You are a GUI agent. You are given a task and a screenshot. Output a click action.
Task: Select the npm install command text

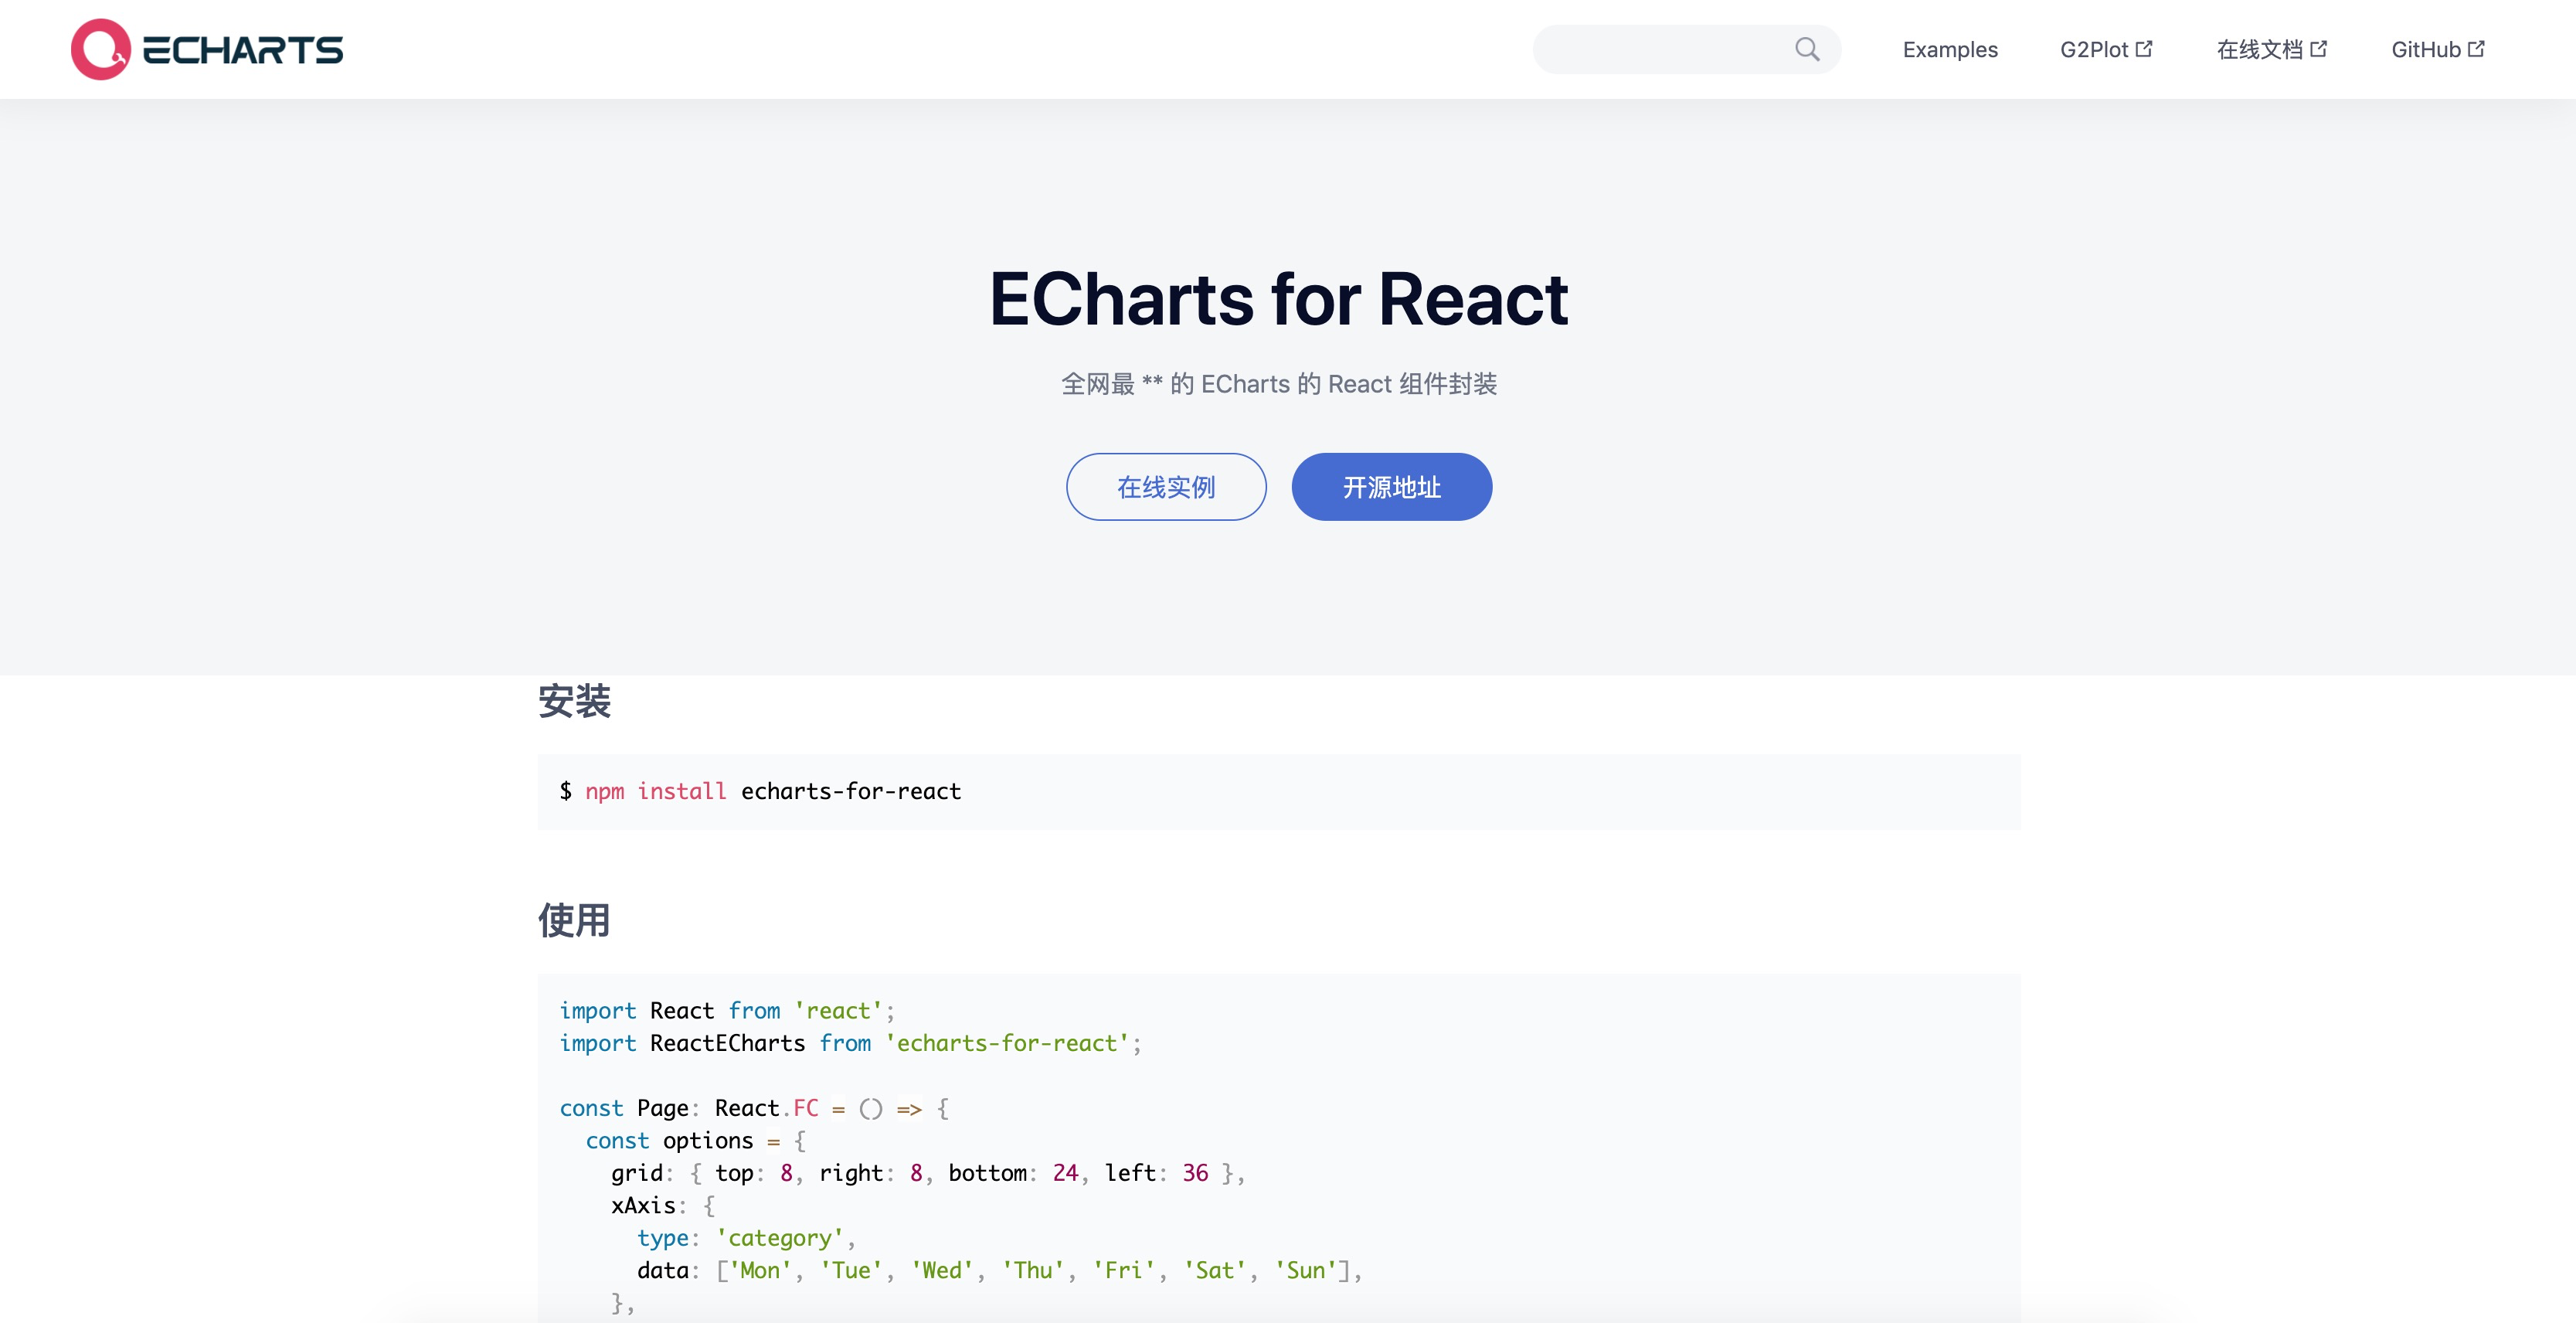pyautogui.click(x=759, y=791)
